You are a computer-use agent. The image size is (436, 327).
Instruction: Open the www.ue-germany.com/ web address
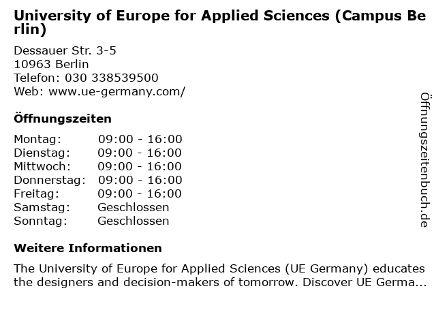pyautogui.click(x=116, y=92)
